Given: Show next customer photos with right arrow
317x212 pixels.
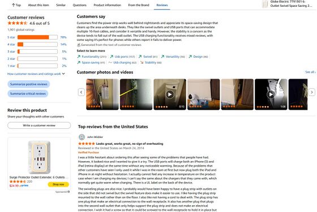Looking at the screenshot, I should pos(312,92).
